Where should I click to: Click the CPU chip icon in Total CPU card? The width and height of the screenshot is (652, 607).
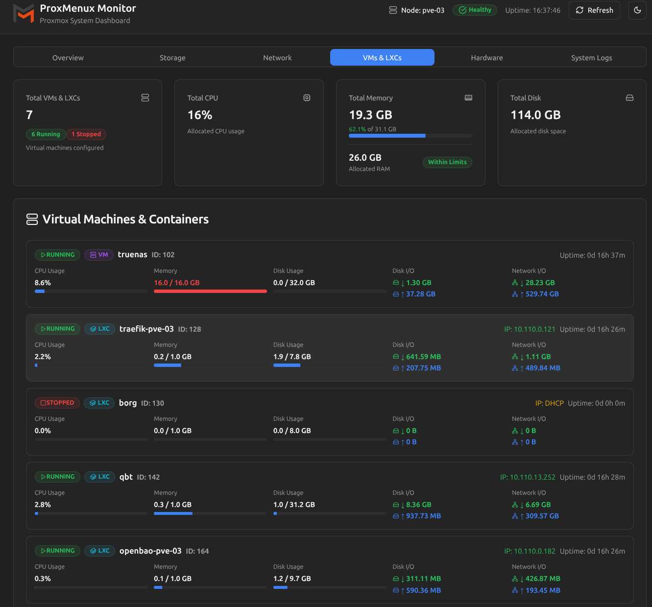click(307, 97)
